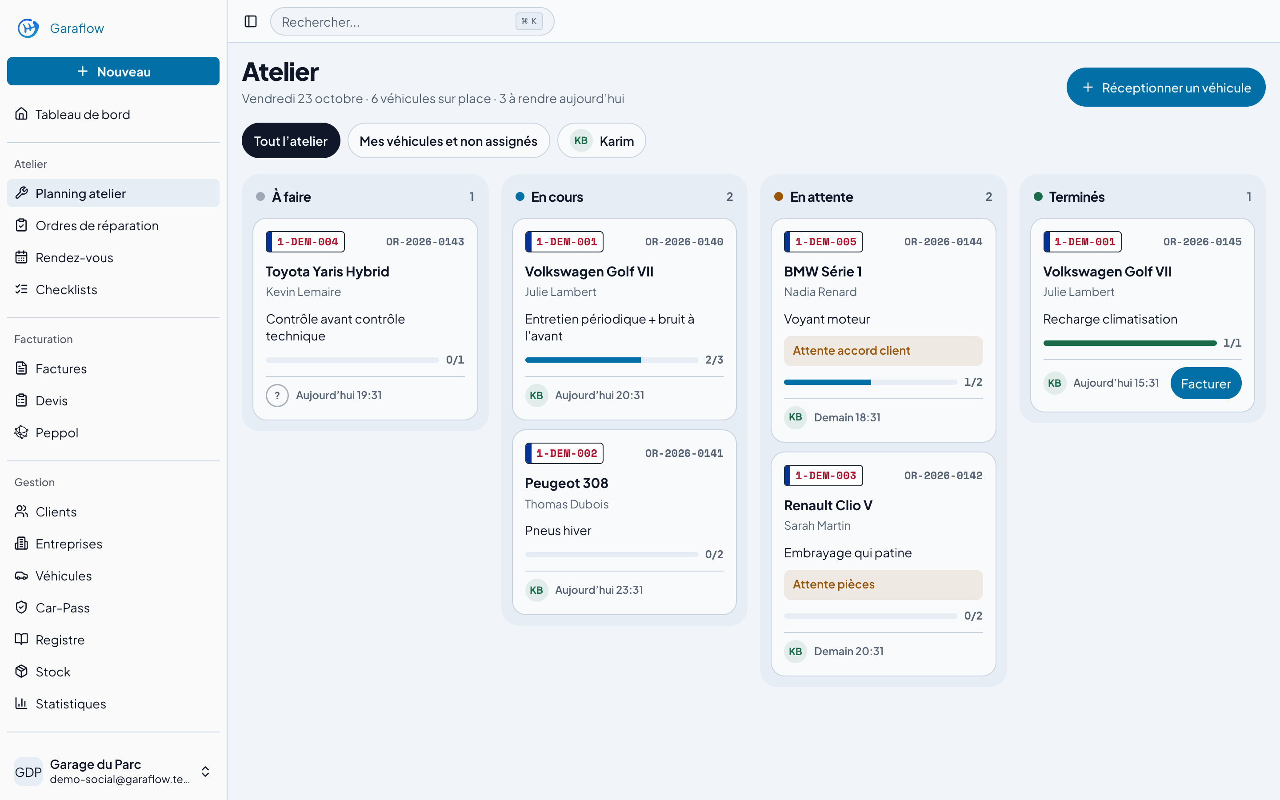Click the Terminés column header
1280x800 pixels.
(x=1143, y=197)
